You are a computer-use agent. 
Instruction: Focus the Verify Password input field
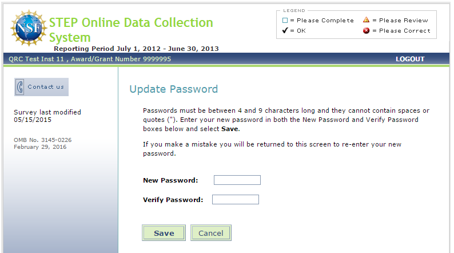[x=235, y=200]
